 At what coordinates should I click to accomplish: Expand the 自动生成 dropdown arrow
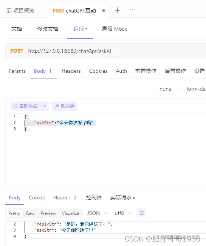tap(45, 106)
